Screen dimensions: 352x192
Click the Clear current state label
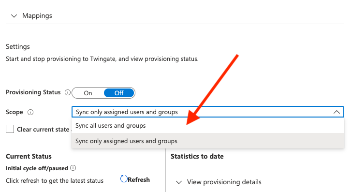tap(44, 129)
